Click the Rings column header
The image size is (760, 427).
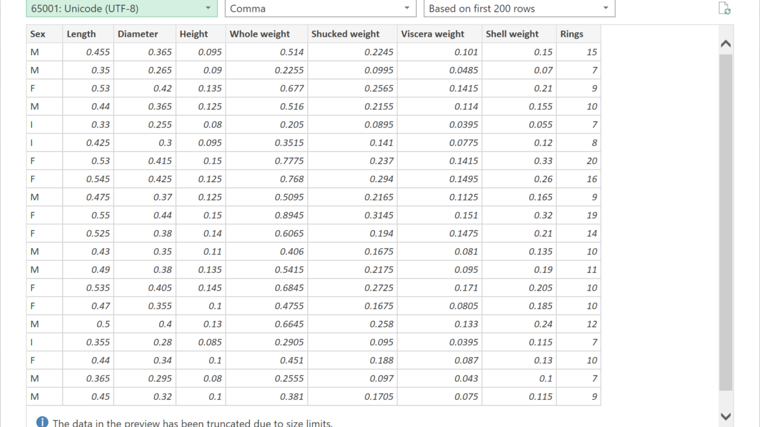click(x=578, y=34)
